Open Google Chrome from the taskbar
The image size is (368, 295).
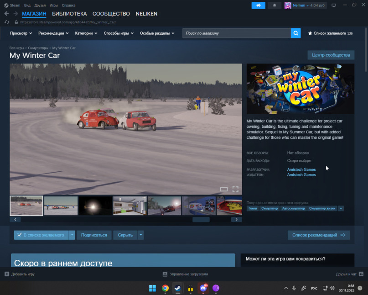(x=165, y=288)
